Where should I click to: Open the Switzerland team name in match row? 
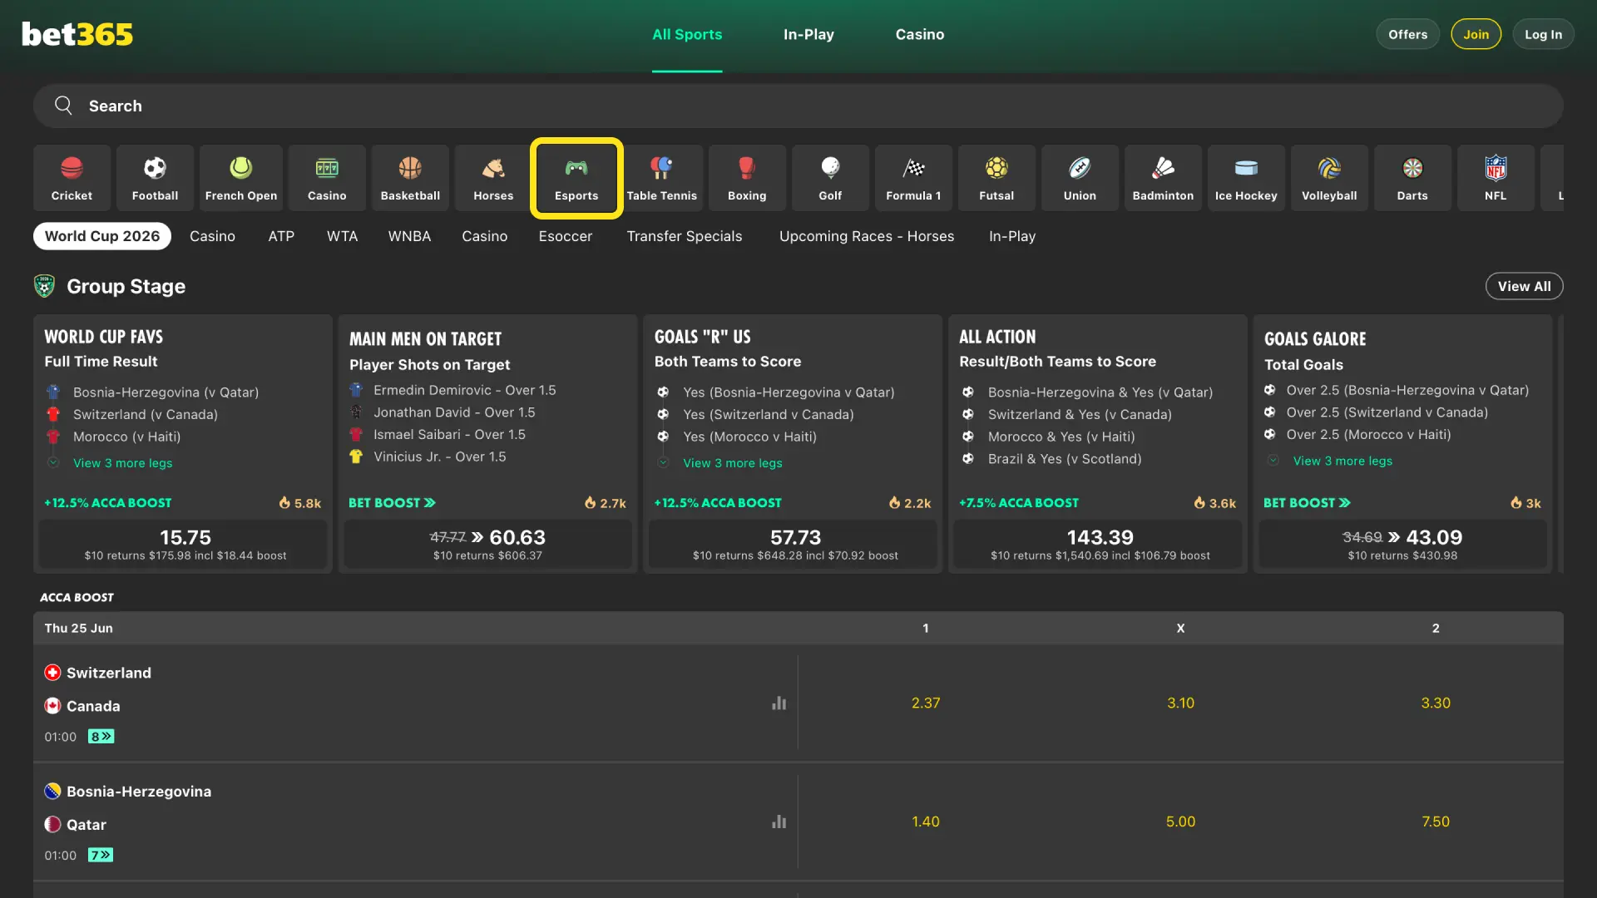109,673
